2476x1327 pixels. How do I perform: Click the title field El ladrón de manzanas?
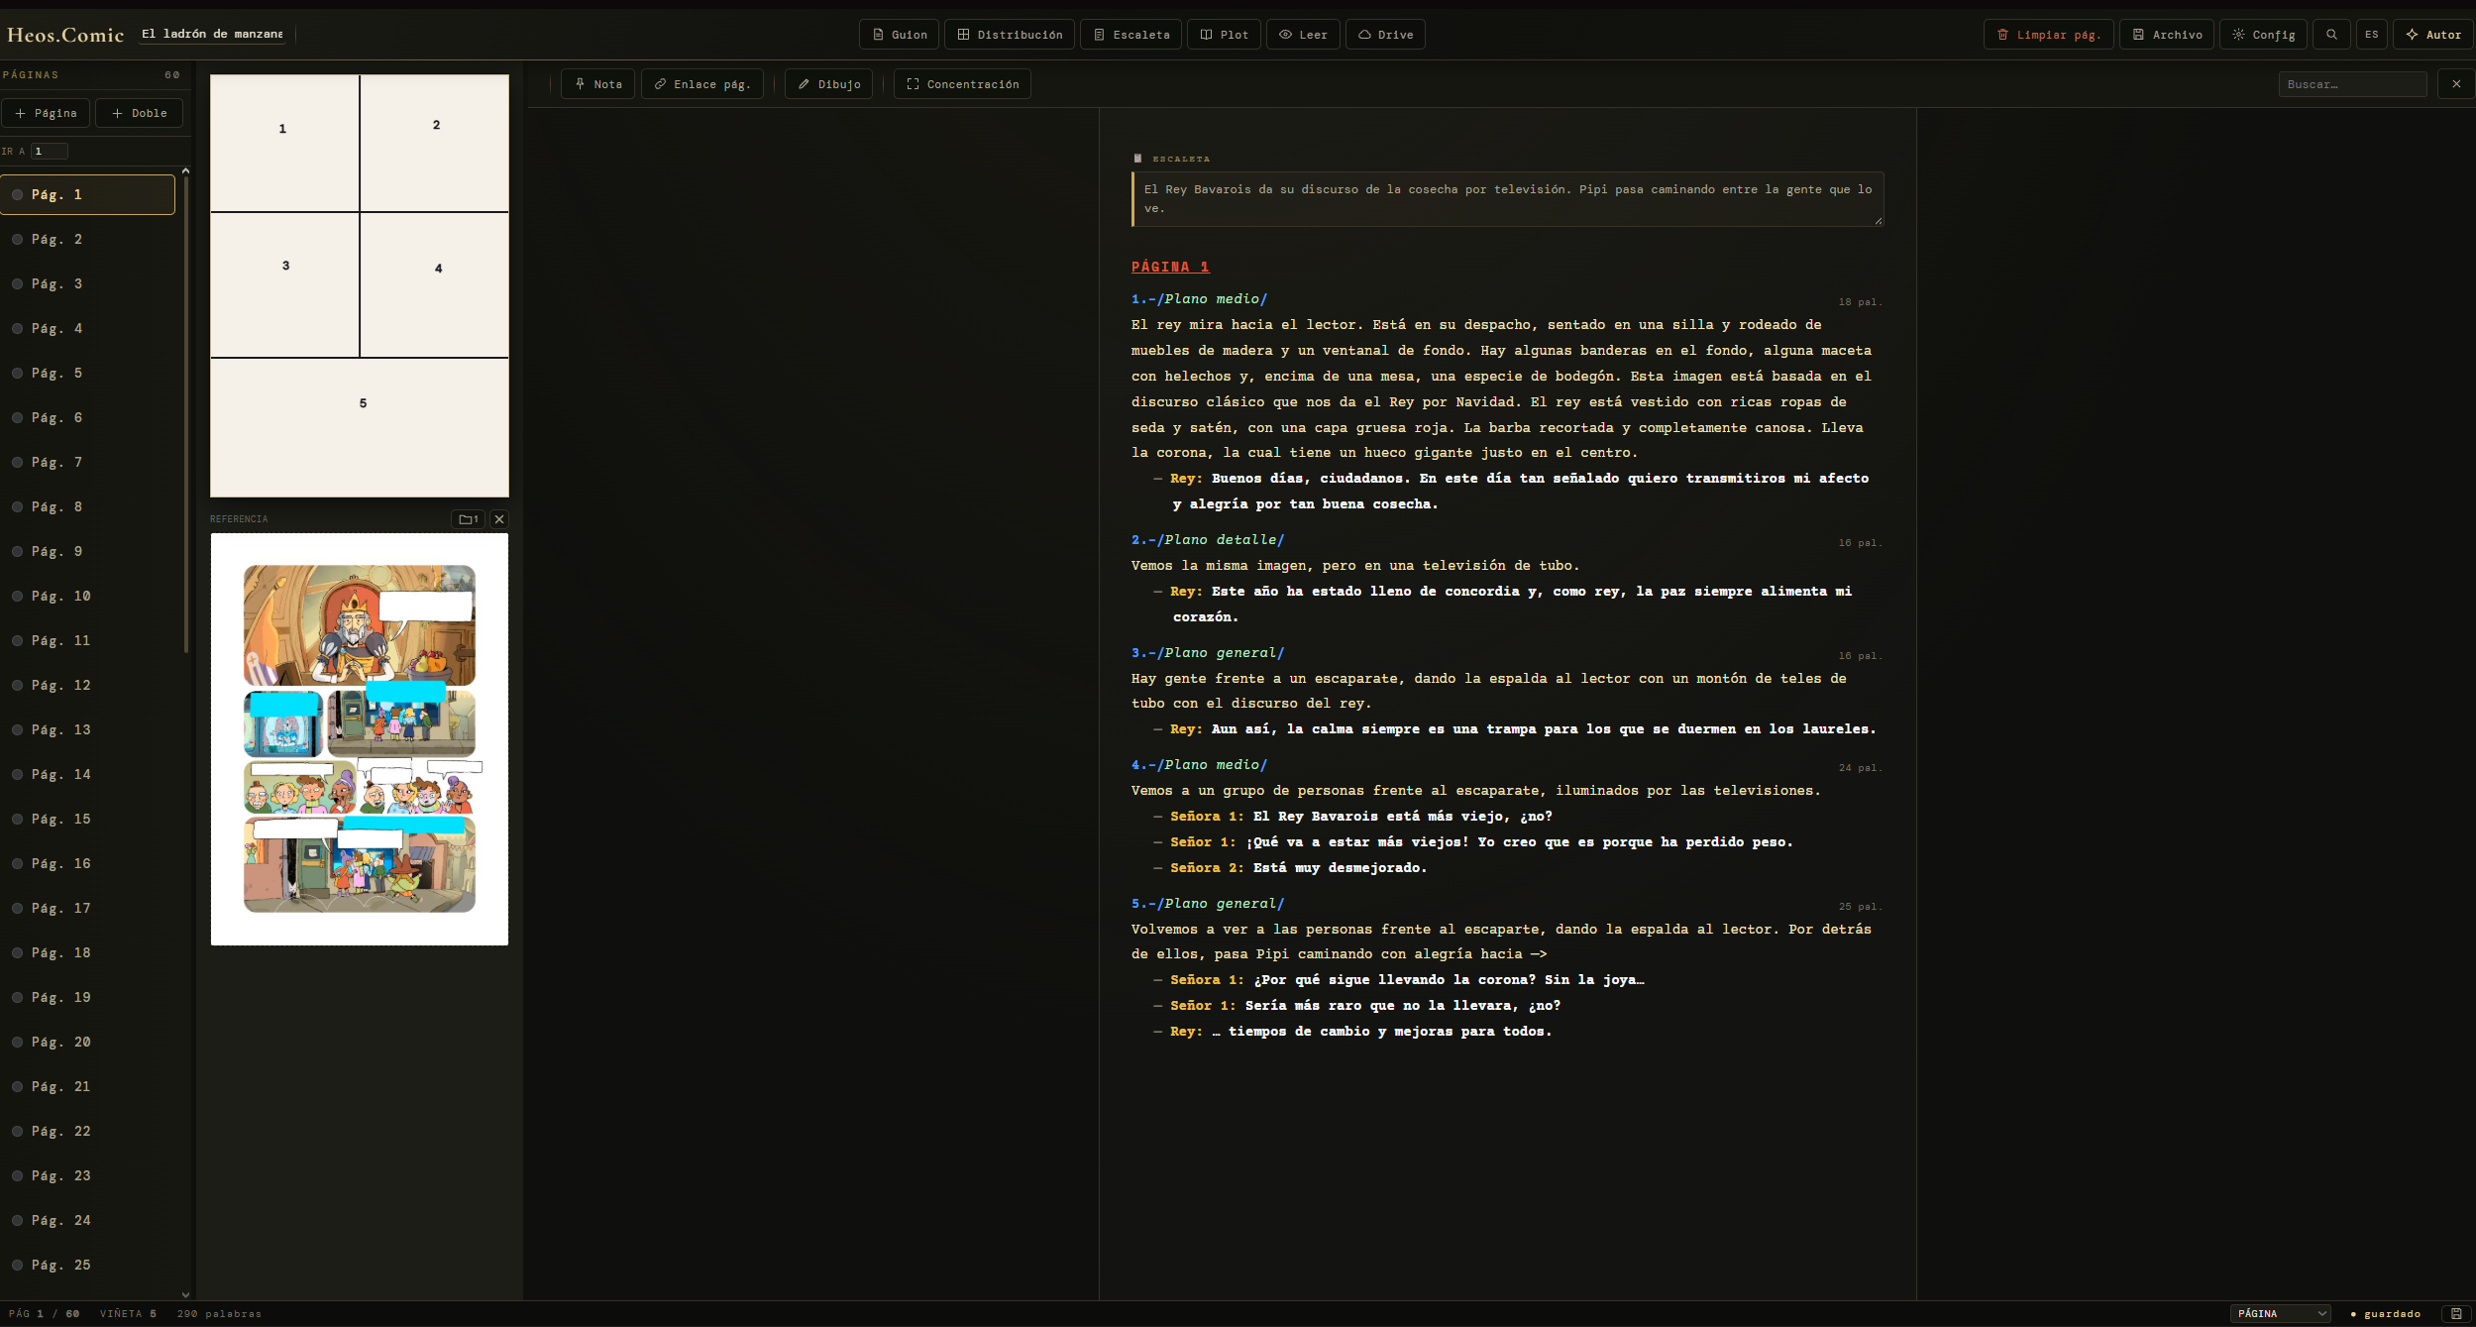pos(212,34)
